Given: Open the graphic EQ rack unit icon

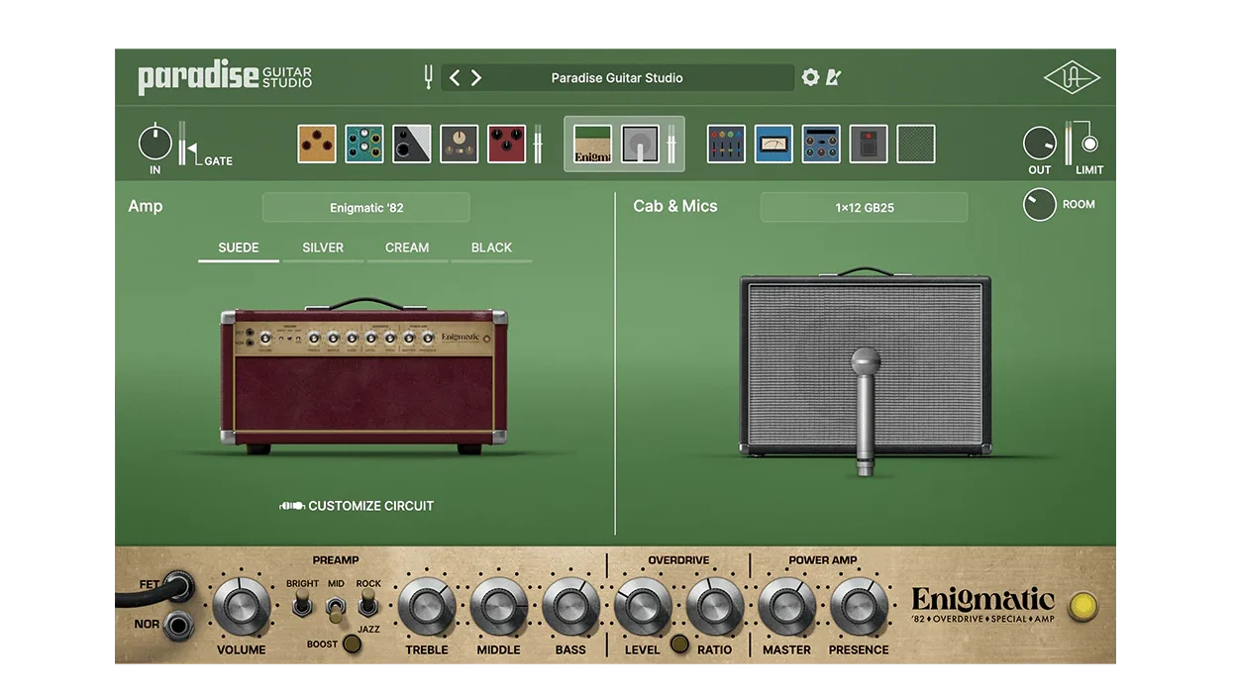Looking at the screenshot, I should tap(726, 143).
